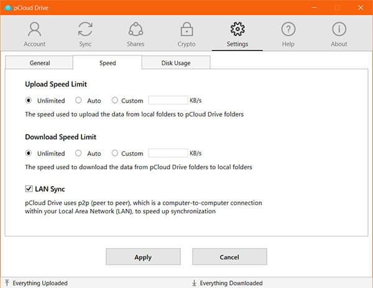Click the download arrow status icon
The image size is (373, 288).
[194, 283]
